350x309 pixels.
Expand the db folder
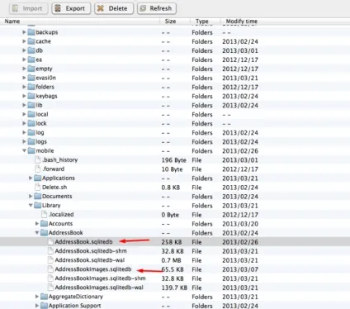pos(24,50)
